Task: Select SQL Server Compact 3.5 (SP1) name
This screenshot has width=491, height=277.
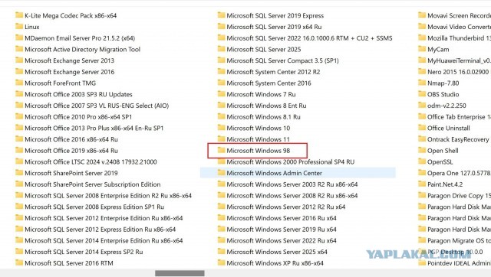Action: pyautogui.click(x=282, y=60)
